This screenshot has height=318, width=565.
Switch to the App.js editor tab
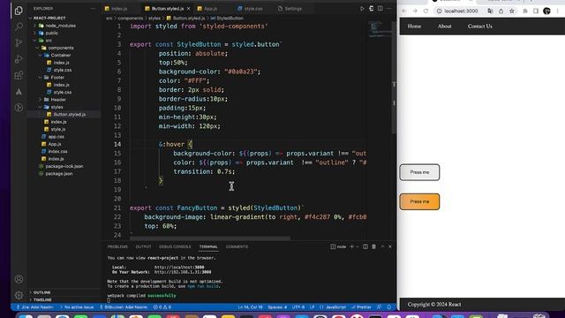[210, 8]
